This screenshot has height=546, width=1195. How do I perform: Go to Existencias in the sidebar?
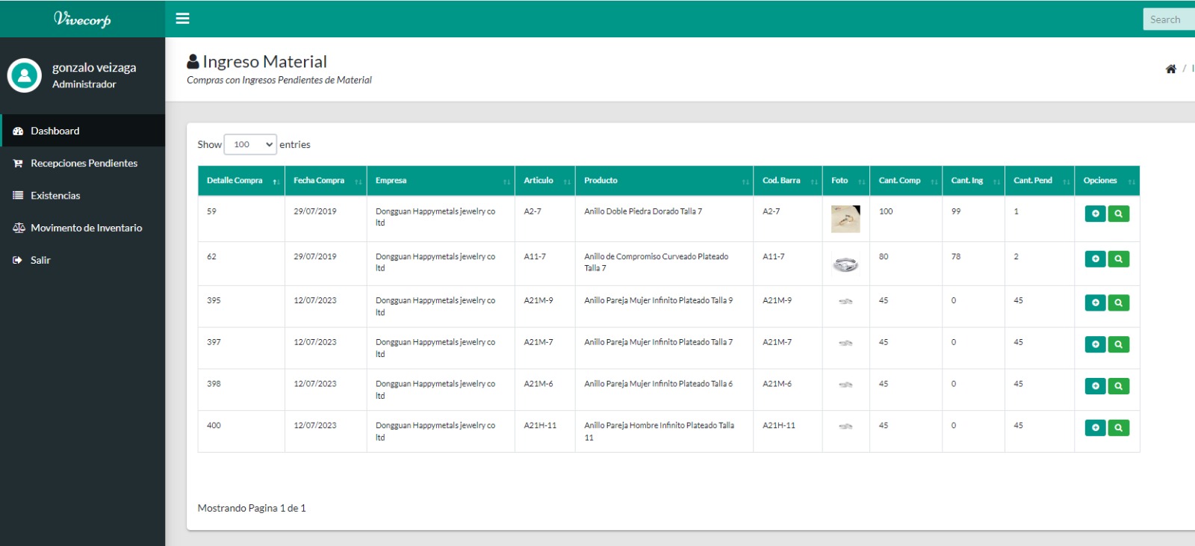coord(55,196)
